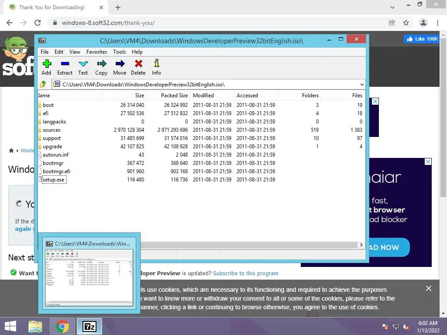The image size is (447, 335).
Task: Open the Favorites menu
Action: 96,52
